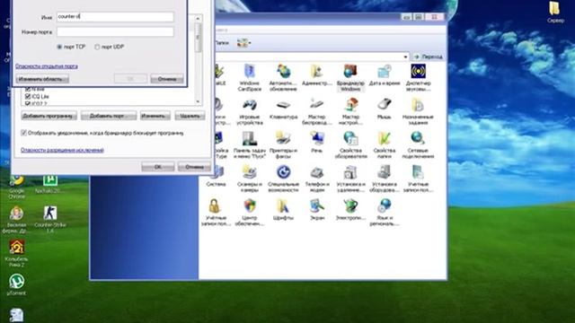Open the Диспетчер звуковых sound manager icon
Image resolution: width=575 pixels, height=323 pixels.
click(x=418, y=77)
